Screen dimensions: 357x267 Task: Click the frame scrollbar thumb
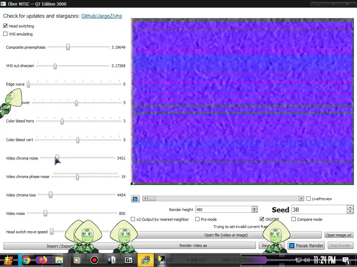pyautogui.click(x=152, y=199)
